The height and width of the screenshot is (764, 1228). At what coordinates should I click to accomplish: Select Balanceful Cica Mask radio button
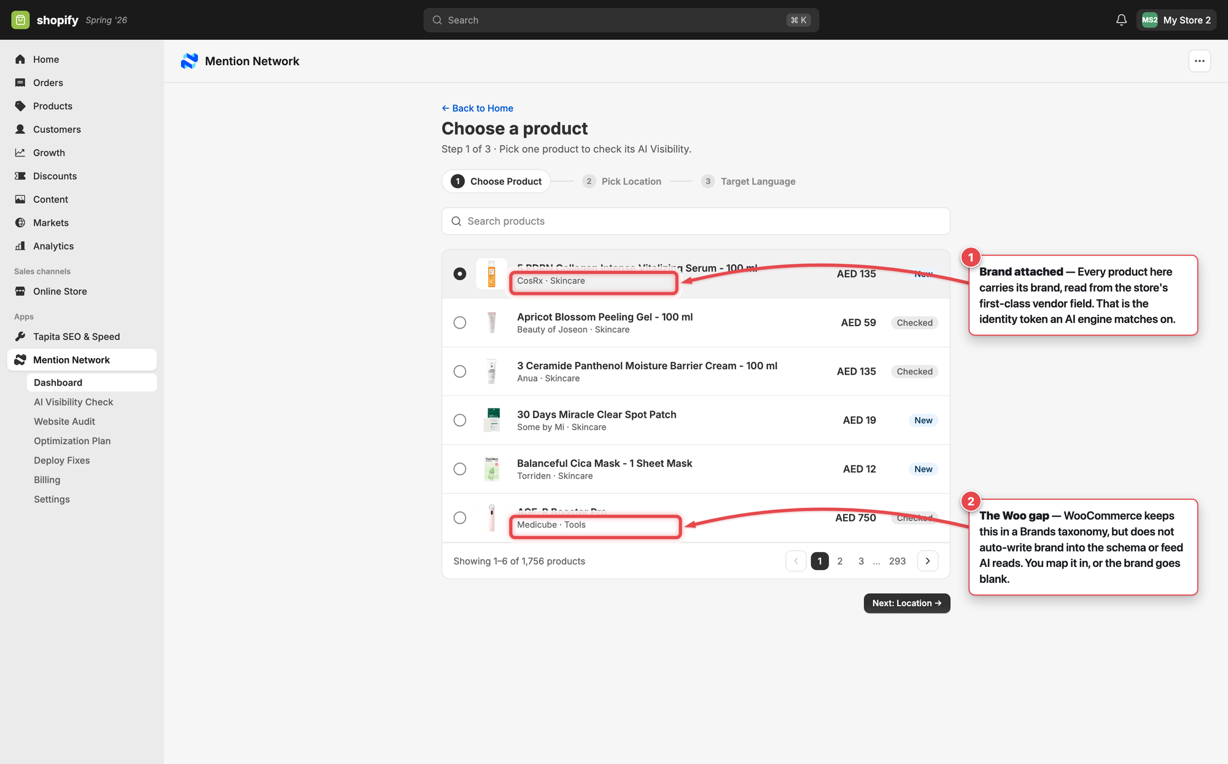460,469
